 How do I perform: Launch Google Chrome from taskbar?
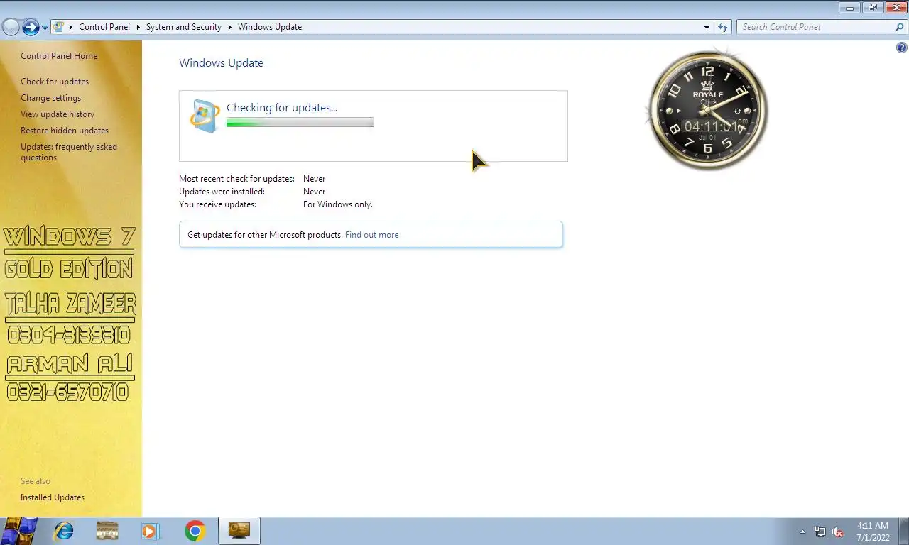195,531
